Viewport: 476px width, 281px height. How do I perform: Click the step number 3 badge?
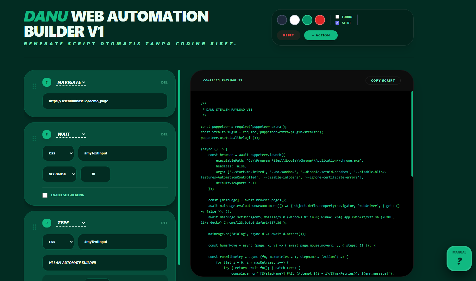(47, 223)
